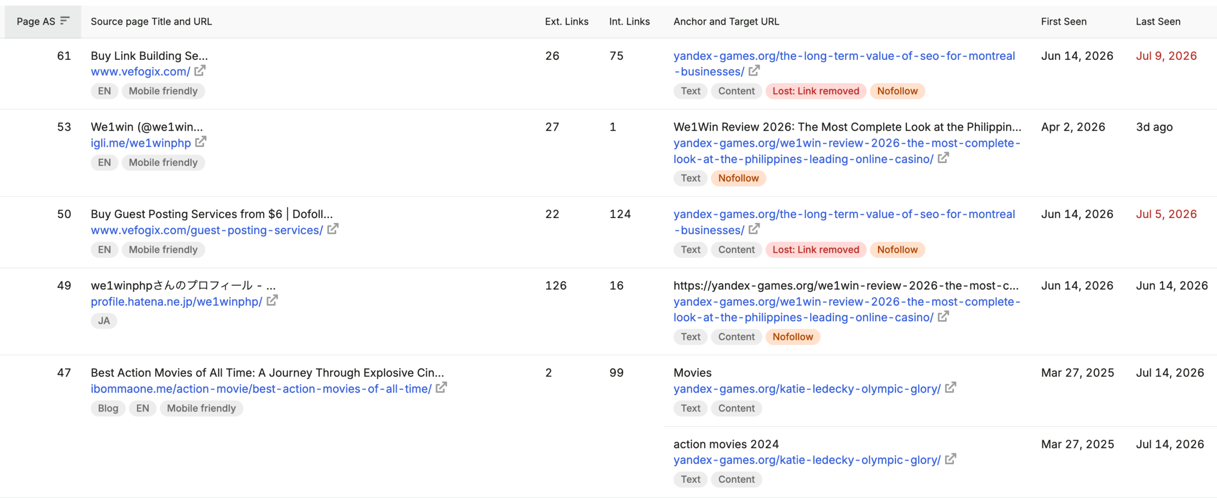Click Lost: Link removed tag in Page AS 61 row
This screenshot has height=498, width=1217.
point(816,91)
